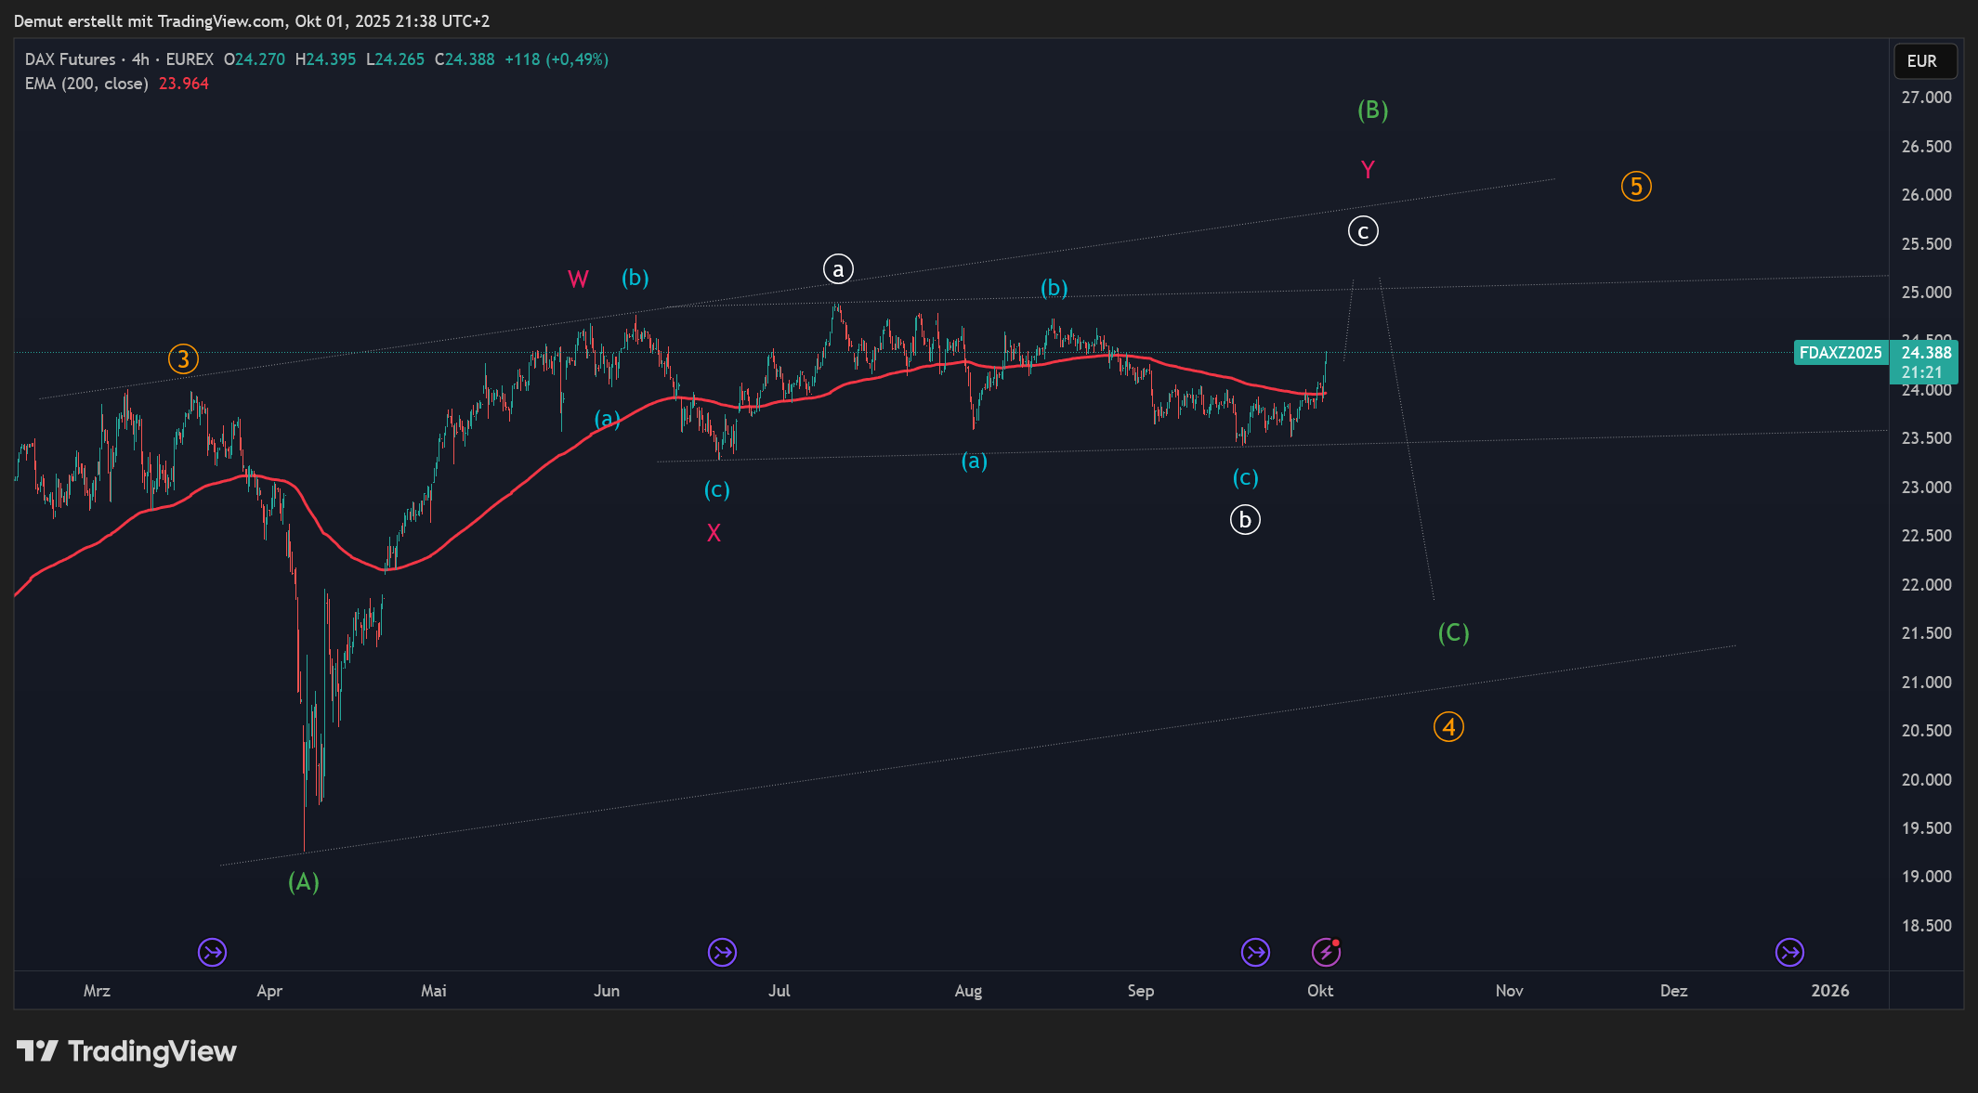1978x1093 pixels.
Task: Click the 2026 label on time axis
Action: [1829, 991]
